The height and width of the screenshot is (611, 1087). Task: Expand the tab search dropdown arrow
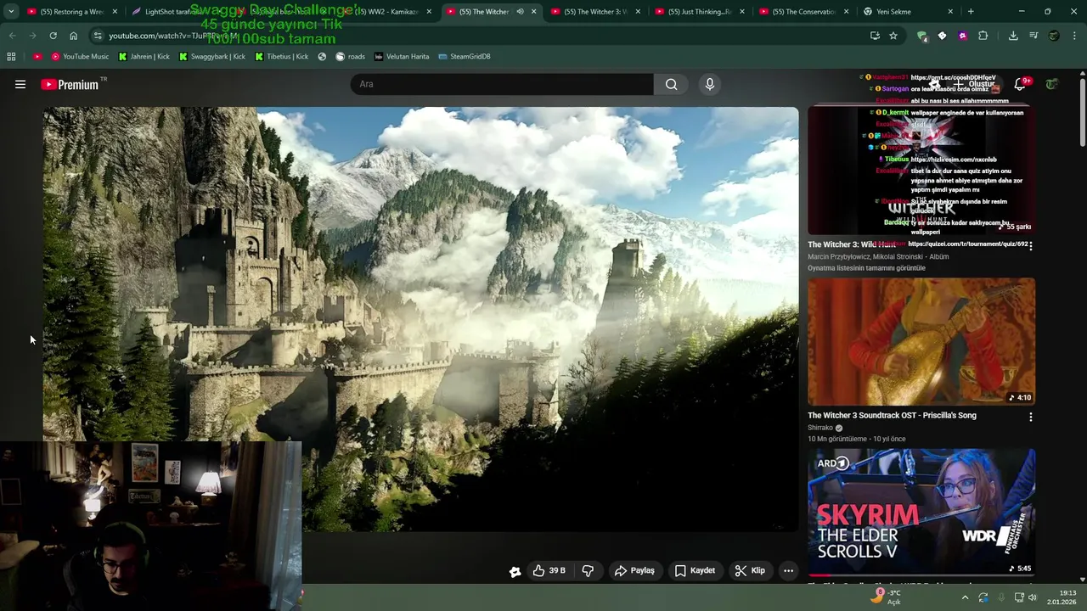(11, 12)
